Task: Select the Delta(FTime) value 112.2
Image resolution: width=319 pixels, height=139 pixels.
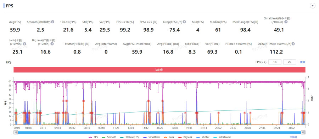Action: click(x=276, y=52)
